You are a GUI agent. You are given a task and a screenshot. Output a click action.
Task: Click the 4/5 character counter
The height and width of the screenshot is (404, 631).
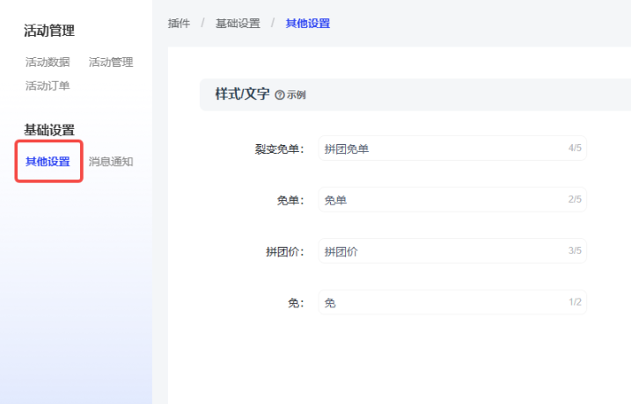coord(575,148)
